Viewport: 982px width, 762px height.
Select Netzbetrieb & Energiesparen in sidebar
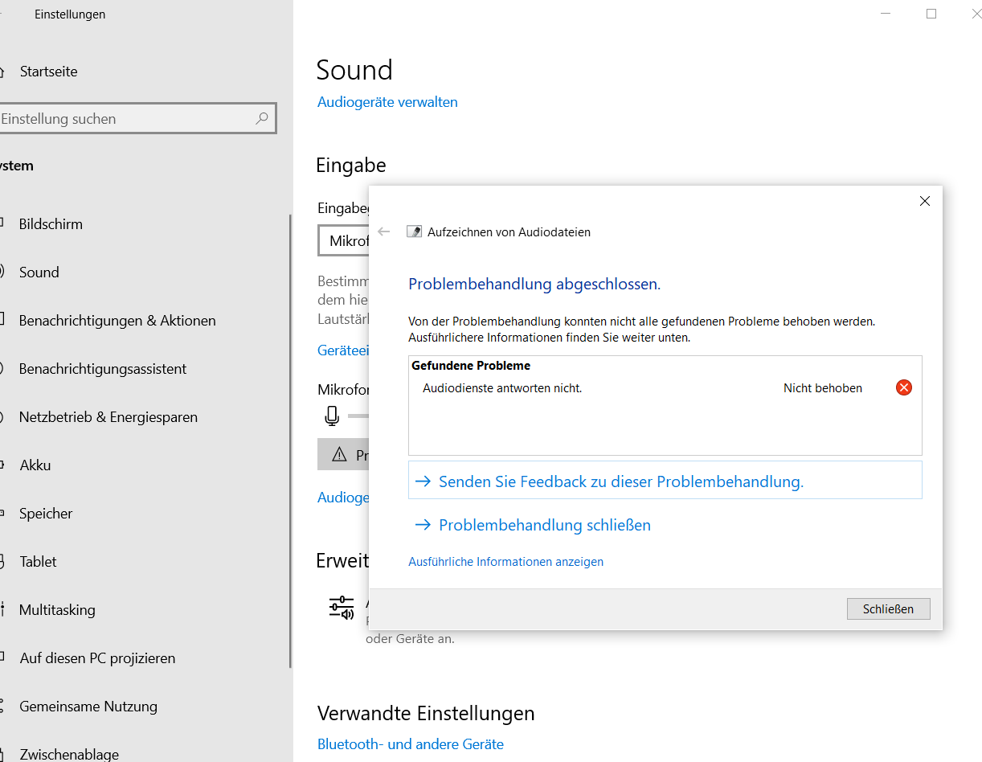coord(108,417)
